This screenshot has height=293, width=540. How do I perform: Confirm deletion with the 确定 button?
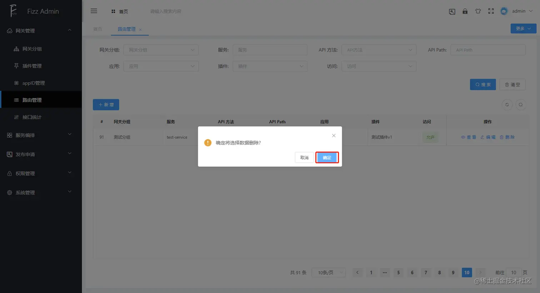click(x=327, y=158)
